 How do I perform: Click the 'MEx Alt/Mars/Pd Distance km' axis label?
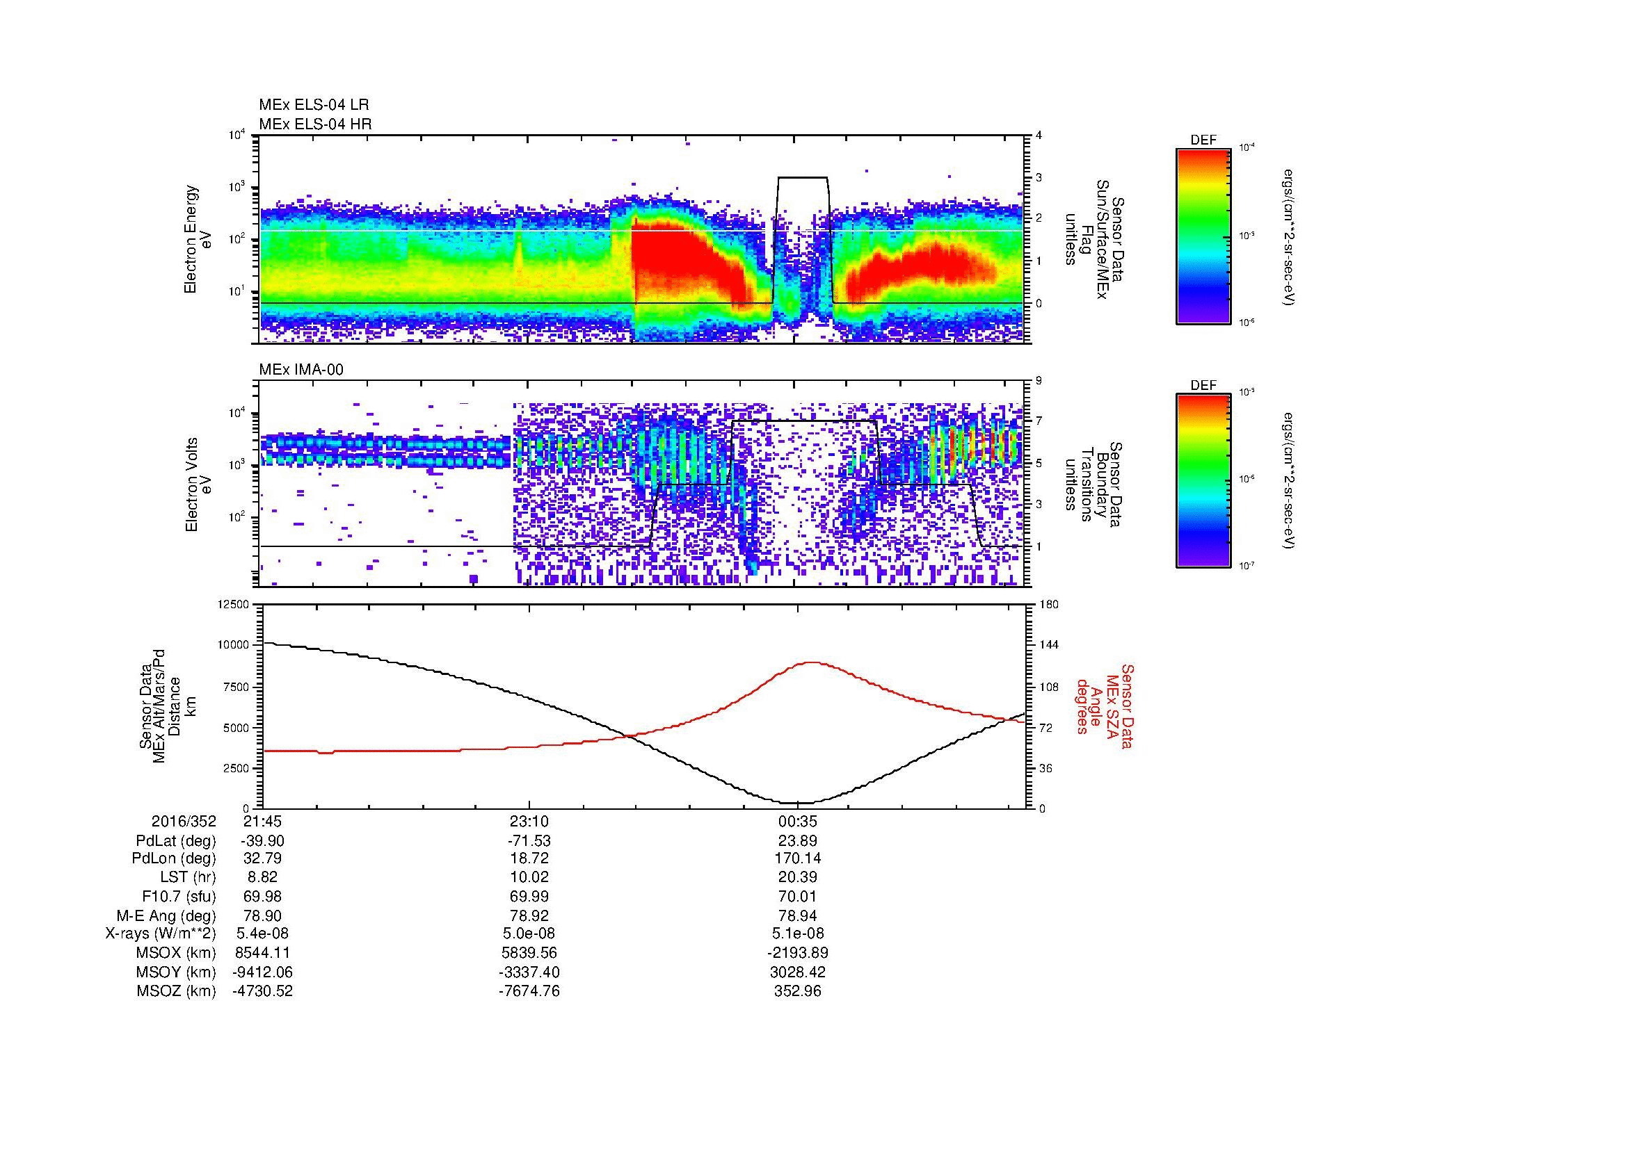[168, 706]
